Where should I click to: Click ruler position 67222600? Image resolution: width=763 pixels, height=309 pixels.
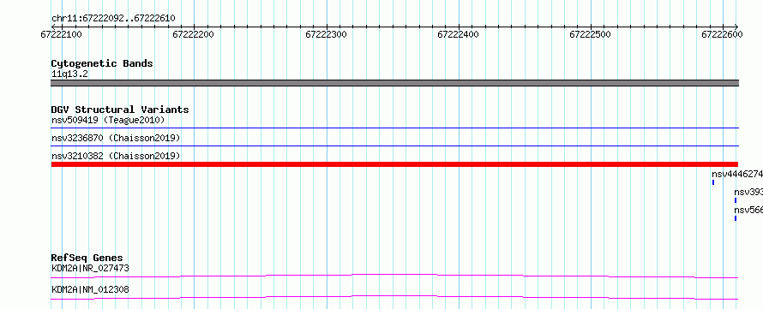point(723,34)
